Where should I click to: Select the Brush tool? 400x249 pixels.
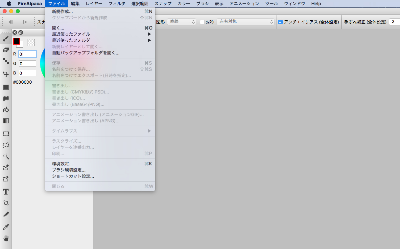(x=6, y=38)
